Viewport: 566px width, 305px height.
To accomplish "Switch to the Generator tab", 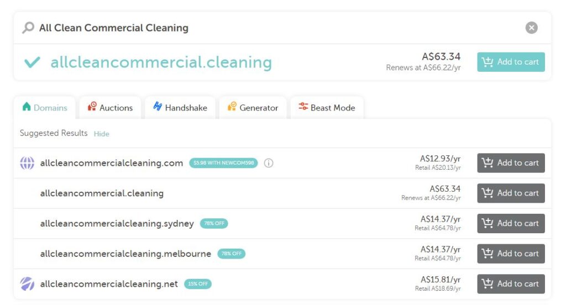I will click(253, 108).
